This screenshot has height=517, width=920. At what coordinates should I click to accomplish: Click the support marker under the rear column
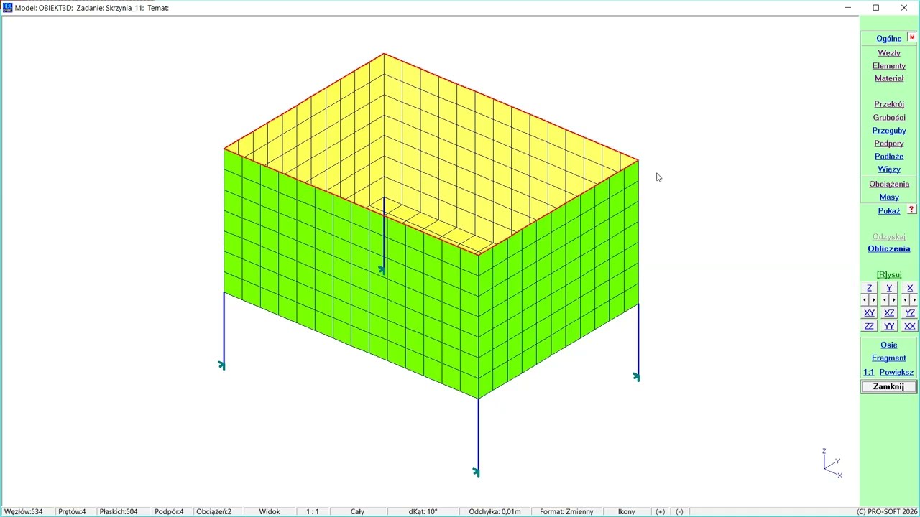click(x=381, y=270)
